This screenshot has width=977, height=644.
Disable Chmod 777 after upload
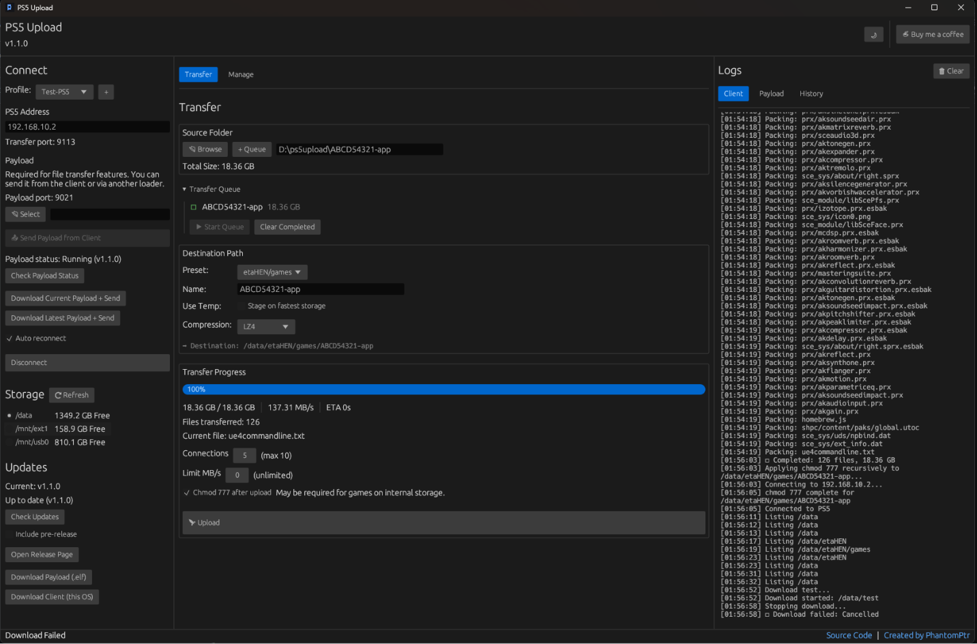[x=187, y=493]
